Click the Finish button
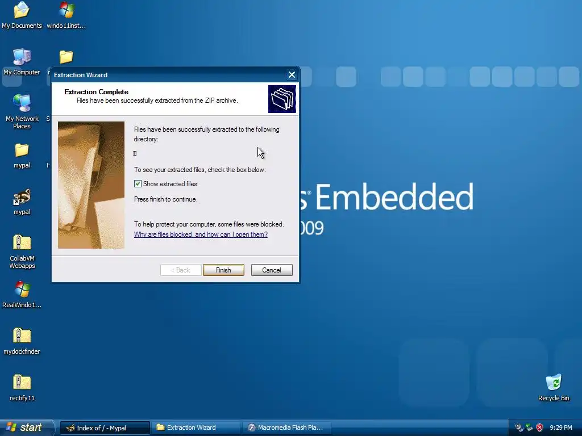Viewport: 582px width, 436px height. (x=223, y=270)
